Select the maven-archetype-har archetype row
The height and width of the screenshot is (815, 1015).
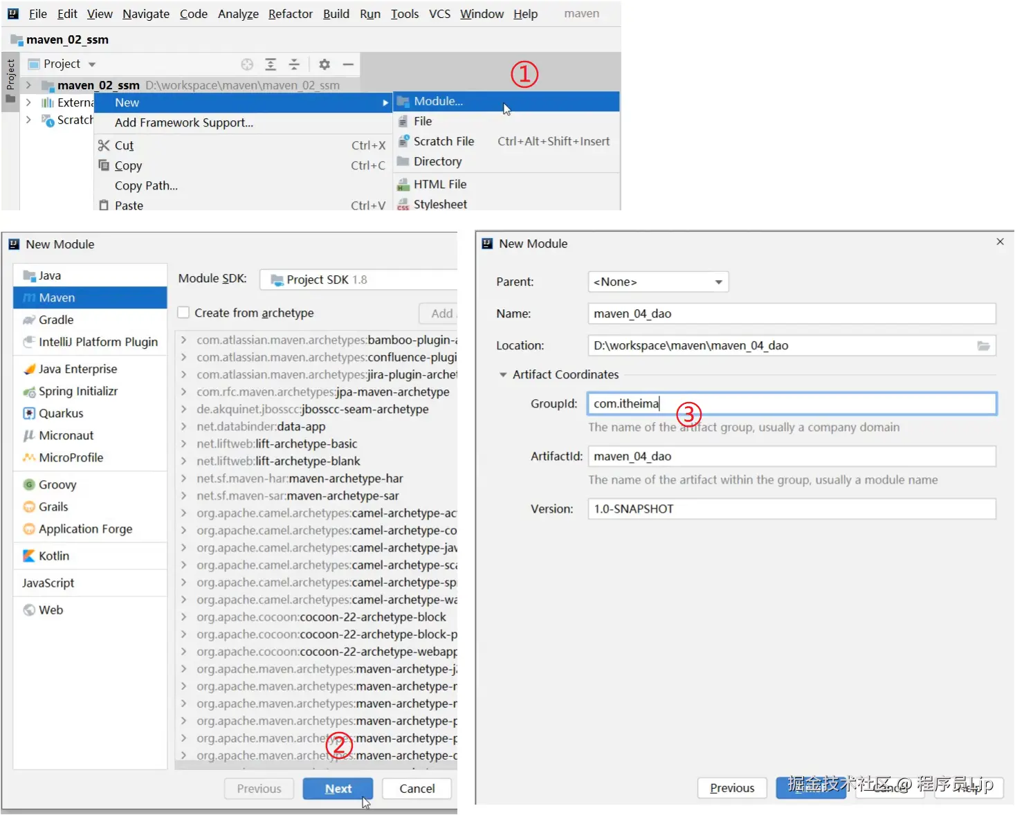pos(317,479)
